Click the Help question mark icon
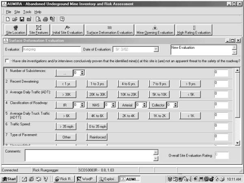Viewport: 244px width, 183px height. tap(62, 19)
